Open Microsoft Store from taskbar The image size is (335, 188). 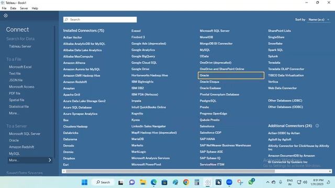click(164, 182)
